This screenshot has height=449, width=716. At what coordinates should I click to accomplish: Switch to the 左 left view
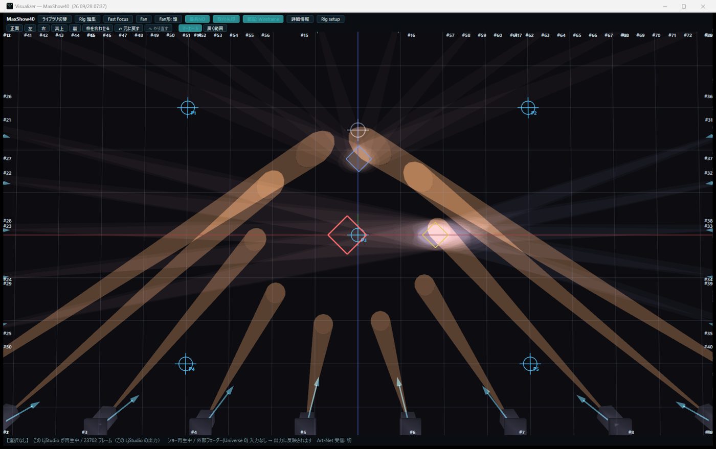tap(30, 28)
